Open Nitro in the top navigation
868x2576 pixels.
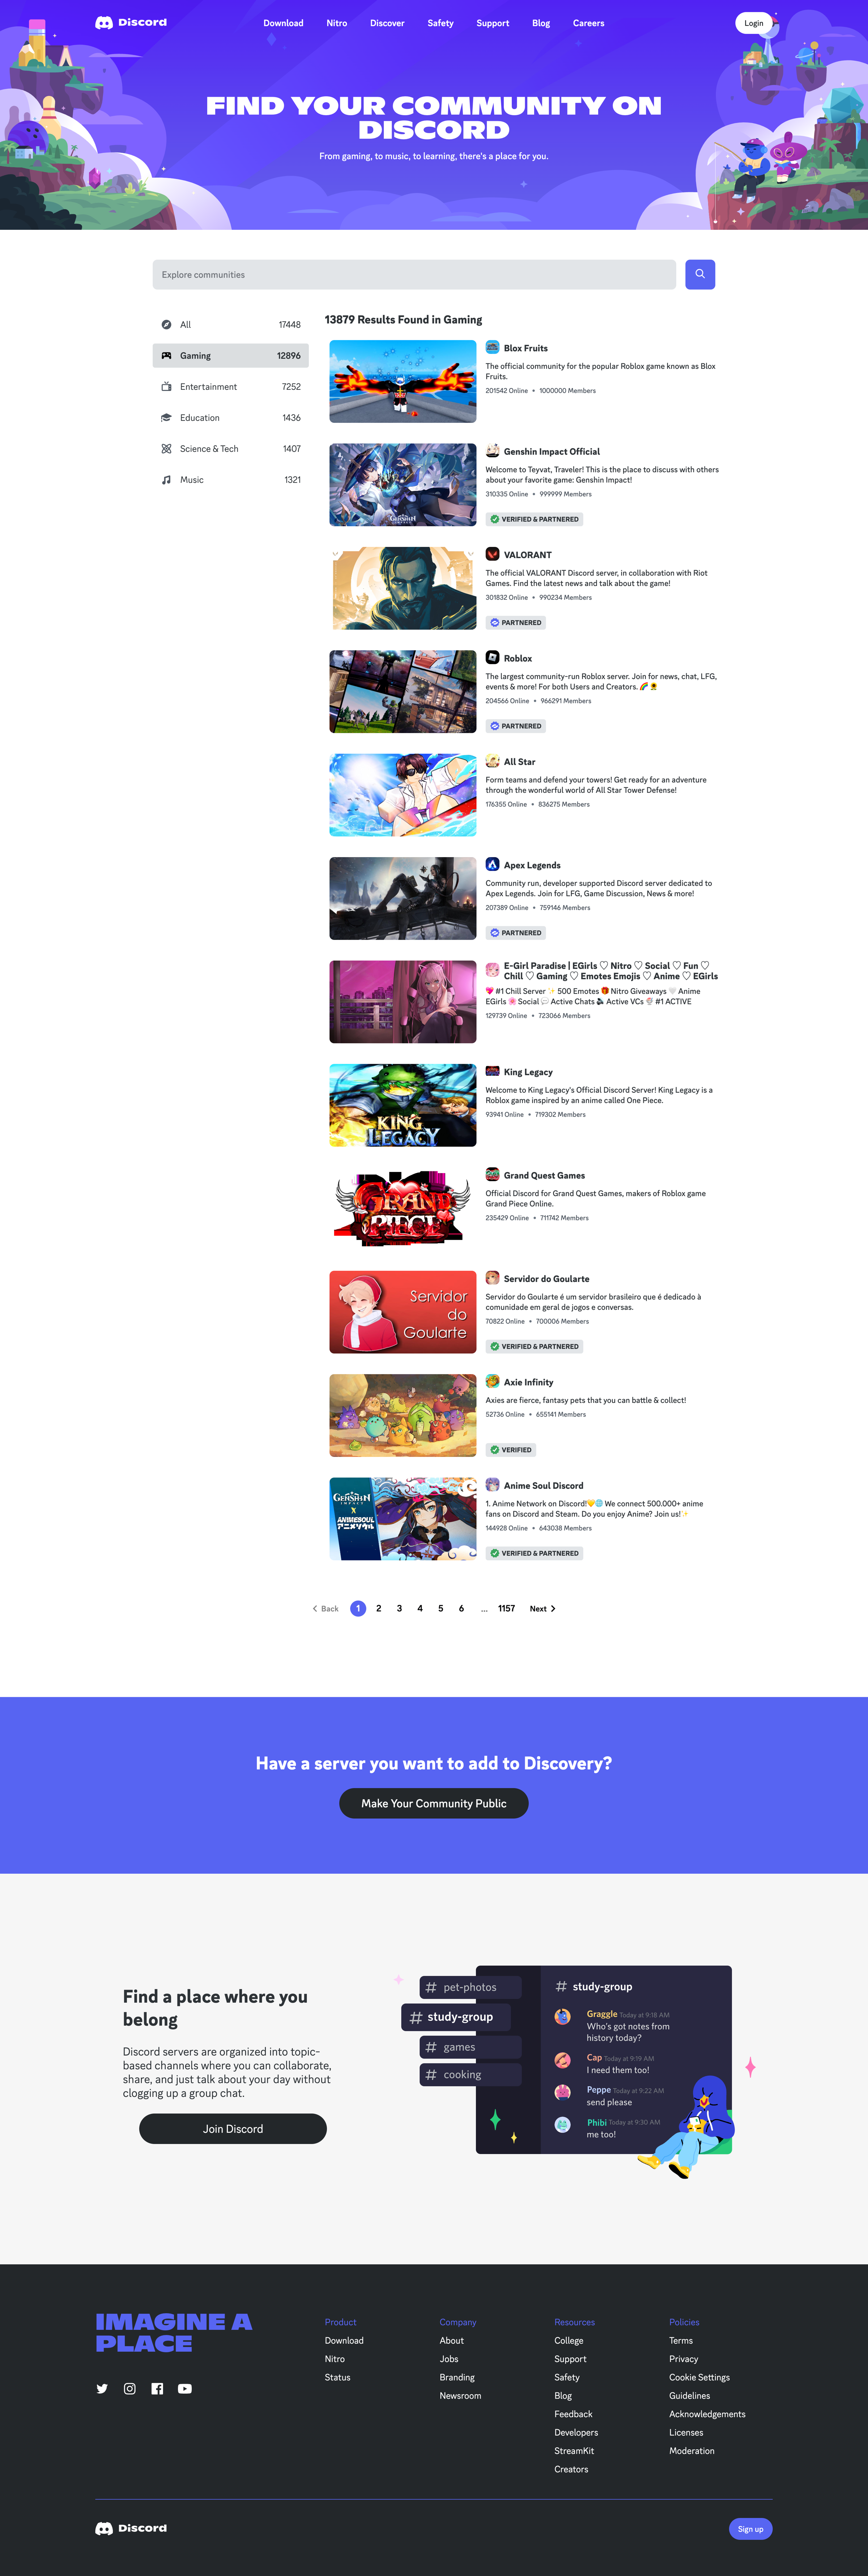coord(337,23)
